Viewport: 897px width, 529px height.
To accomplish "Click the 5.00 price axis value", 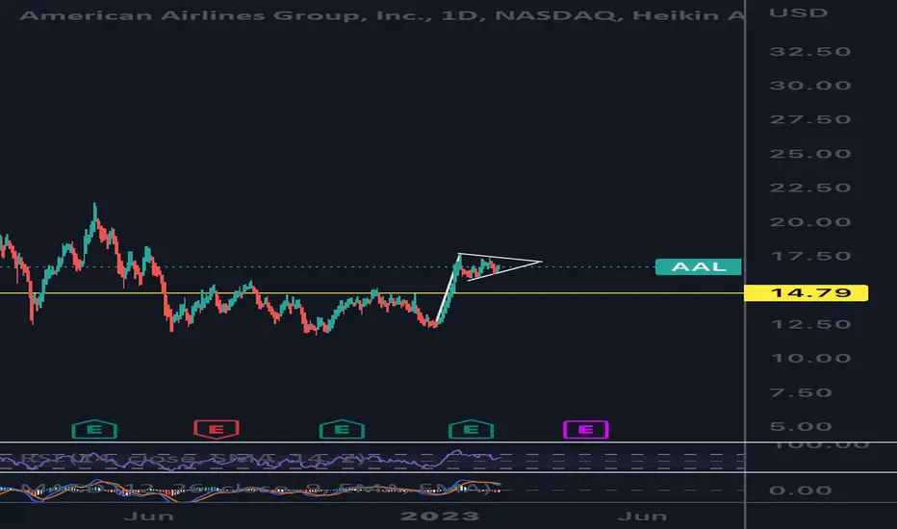I will pyautogui.click(x=800, y=427).
